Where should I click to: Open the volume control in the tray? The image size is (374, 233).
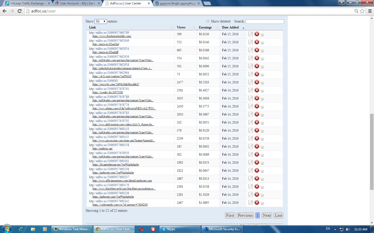coord(348,229)
